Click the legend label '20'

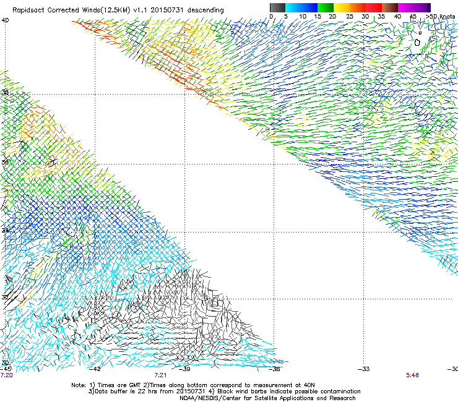(332, 17)
